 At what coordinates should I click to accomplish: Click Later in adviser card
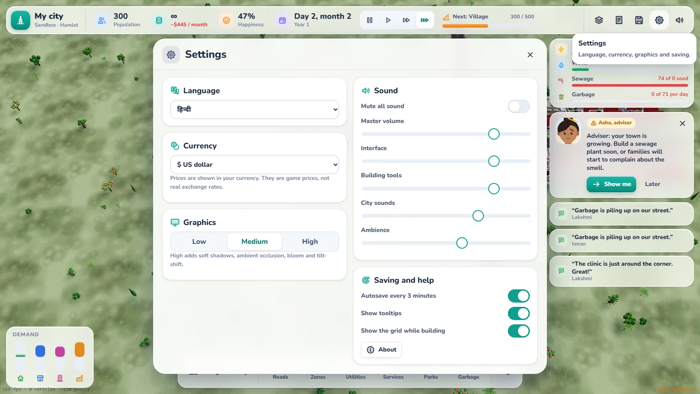(x=652, y=184)
